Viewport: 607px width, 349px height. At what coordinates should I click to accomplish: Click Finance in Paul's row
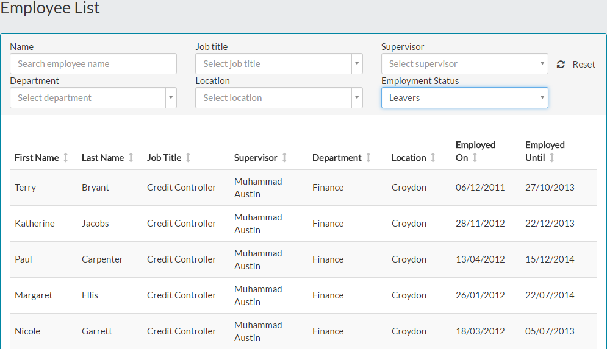click(328, 259)
